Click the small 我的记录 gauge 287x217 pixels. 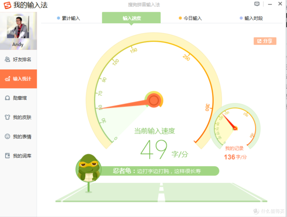click(x=235, y=126)
